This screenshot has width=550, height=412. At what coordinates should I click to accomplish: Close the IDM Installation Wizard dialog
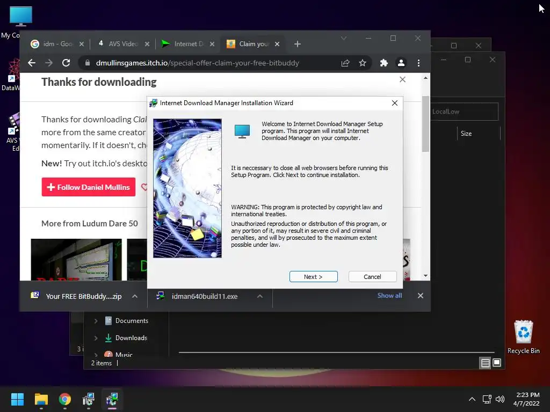click(395, 102)
